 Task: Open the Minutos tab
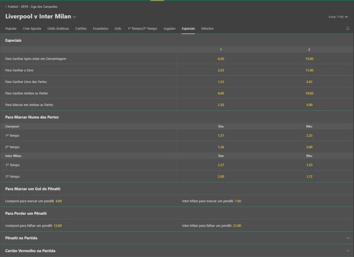207,29
